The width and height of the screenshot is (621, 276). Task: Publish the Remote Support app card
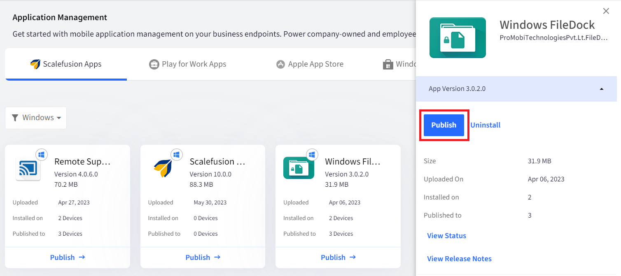click(68, 257)
